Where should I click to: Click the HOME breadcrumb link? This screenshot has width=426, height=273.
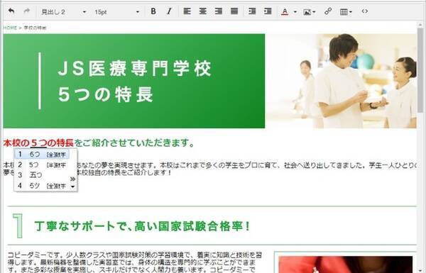(10, 28)
